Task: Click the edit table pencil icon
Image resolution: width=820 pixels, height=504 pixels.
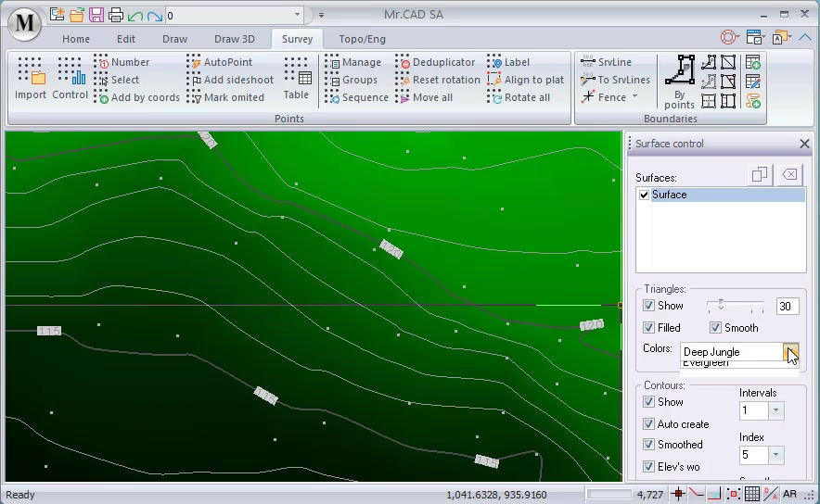Action: click(752, 82)
